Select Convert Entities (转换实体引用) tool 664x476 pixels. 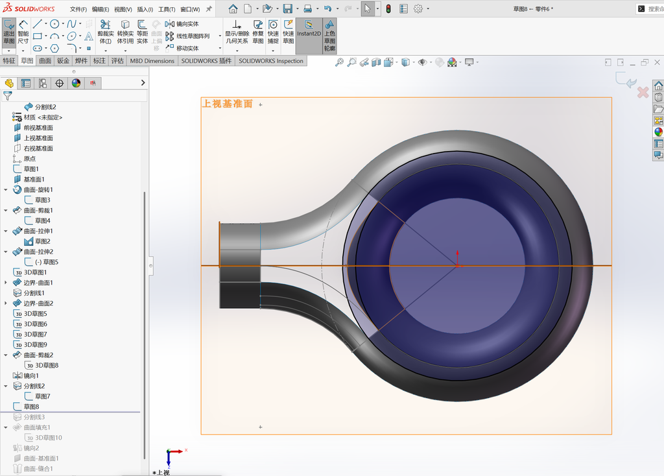[125, 32]
